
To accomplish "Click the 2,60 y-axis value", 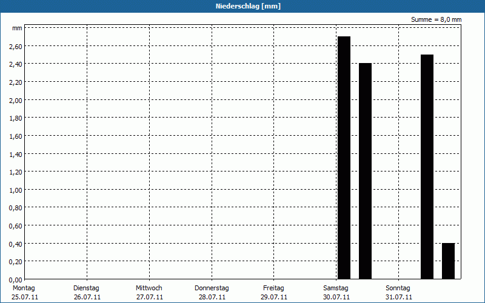I will [x=16, y=47].
